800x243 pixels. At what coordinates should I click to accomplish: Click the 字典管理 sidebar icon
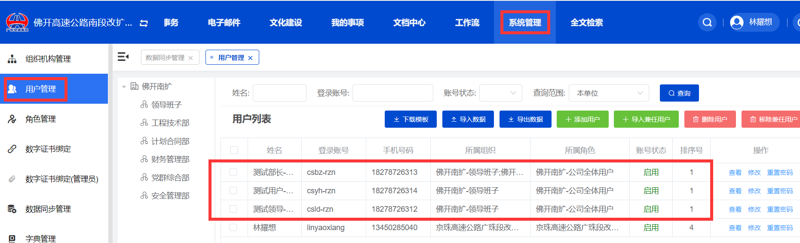click(x=12, y=239)
